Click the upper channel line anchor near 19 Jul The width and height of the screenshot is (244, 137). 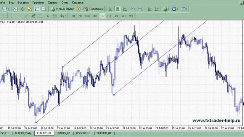click(63, 67)
